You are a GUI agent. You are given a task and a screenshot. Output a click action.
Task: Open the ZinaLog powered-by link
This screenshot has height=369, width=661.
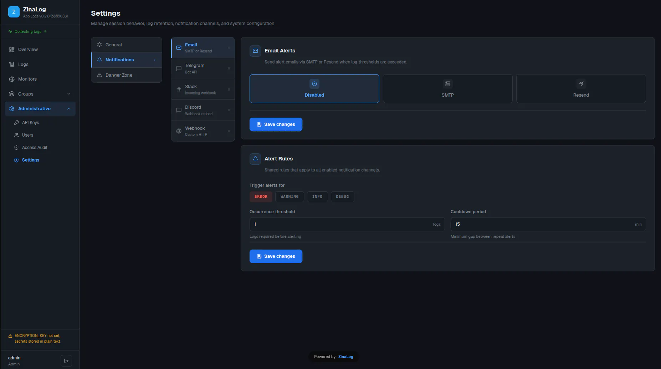click(x=345, y=357)
